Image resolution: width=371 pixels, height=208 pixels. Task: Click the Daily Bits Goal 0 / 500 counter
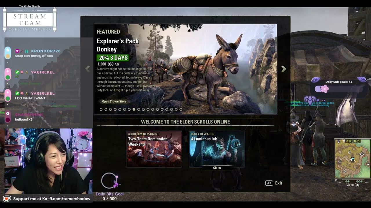click(110, 199)
